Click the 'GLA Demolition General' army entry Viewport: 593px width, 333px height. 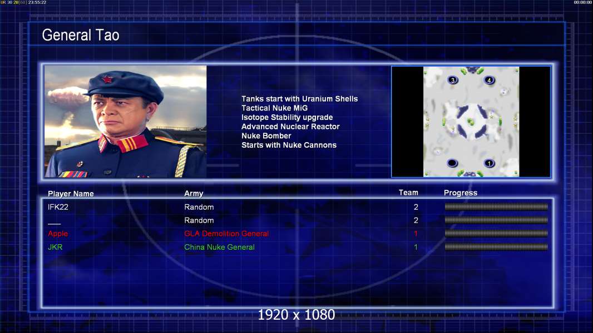[x=226, y=234]
